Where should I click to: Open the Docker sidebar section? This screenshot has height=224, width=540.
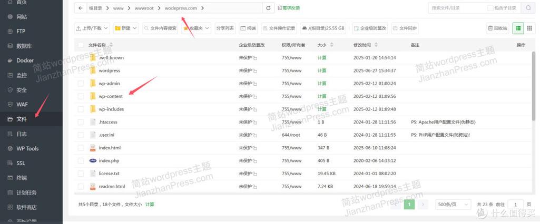pos(24,60)
